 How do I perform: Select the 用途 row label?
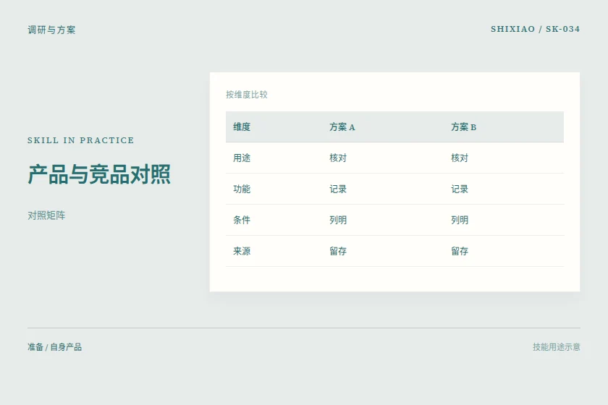tap(242, 158)
